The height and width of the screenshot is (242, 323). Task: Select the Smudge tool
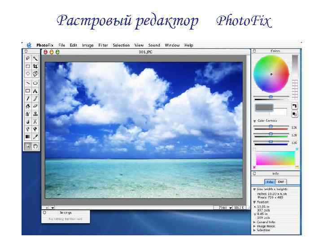point(28,121)
